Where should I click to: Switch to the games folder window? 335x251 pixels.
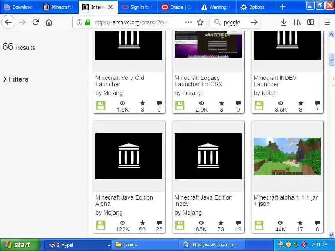coord(145,245)
